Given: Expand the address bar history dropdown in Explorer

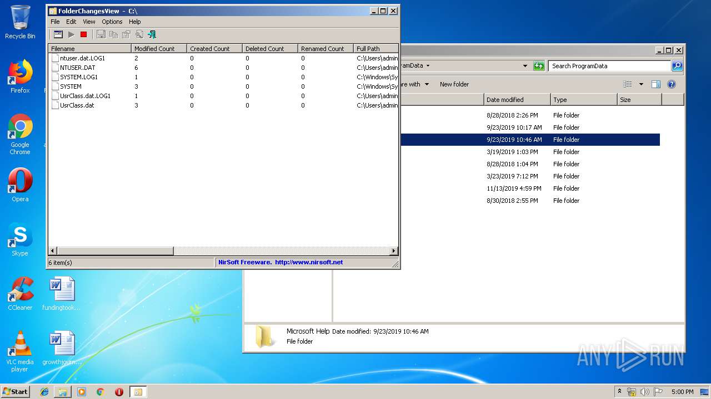Looking at the screenshot, I should point(525,66).
